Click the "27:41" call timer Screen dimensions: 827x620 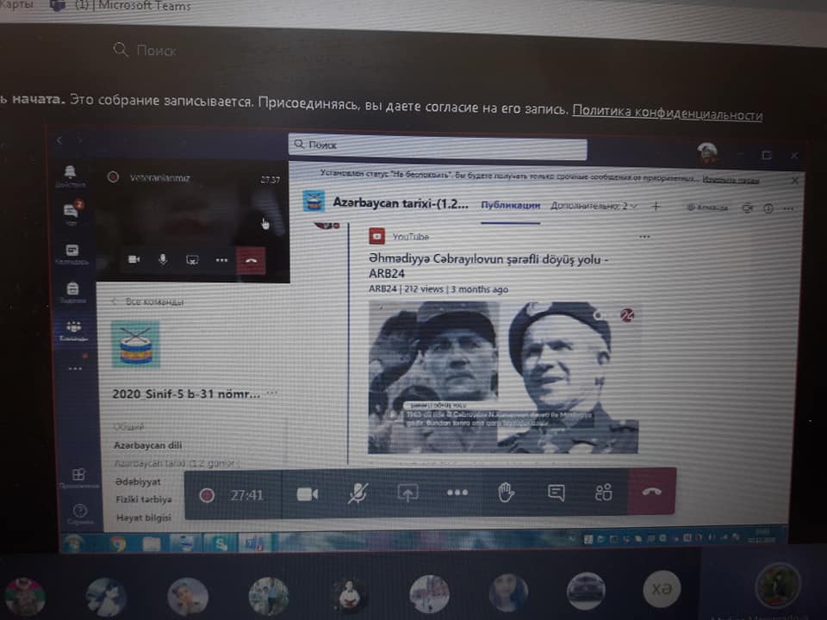pyautogui.click(x=246, y=495)
